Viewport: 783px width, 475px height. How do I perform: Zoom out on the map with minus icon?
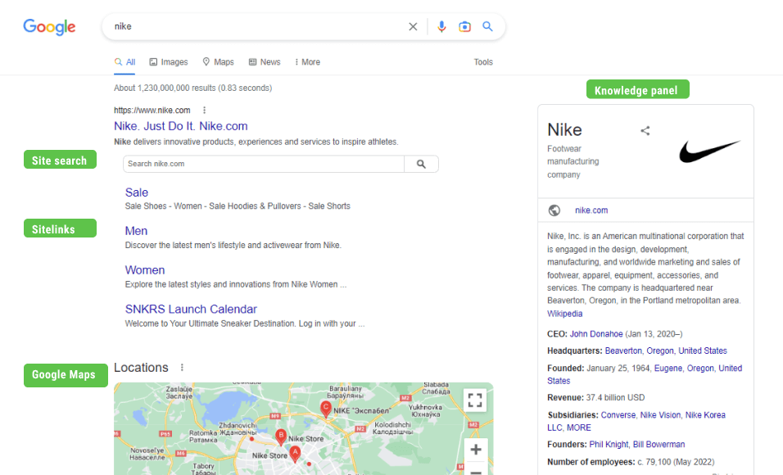tap(475, 472)
